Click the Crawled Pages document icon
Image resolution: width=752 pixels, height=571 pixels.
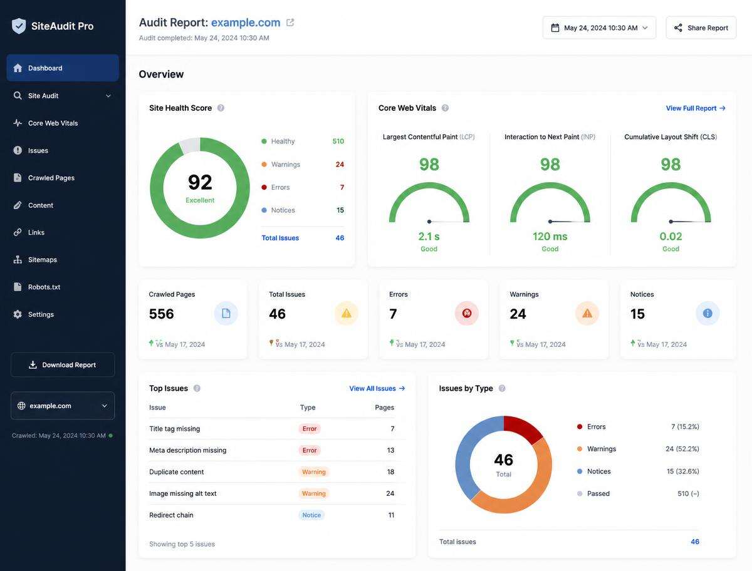(226, 313)
